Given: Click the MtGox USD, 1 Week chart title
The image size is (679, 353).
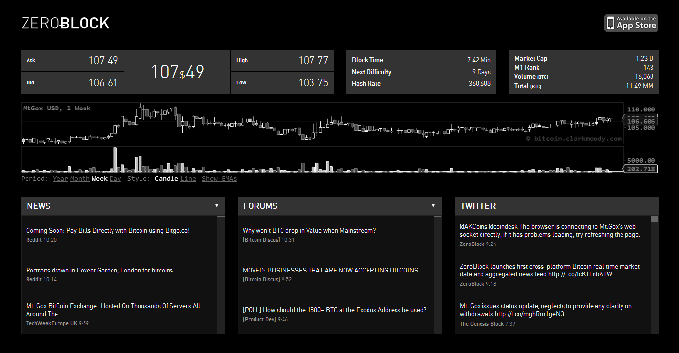Looking at the screenshot, I should (x=57, y=109).
